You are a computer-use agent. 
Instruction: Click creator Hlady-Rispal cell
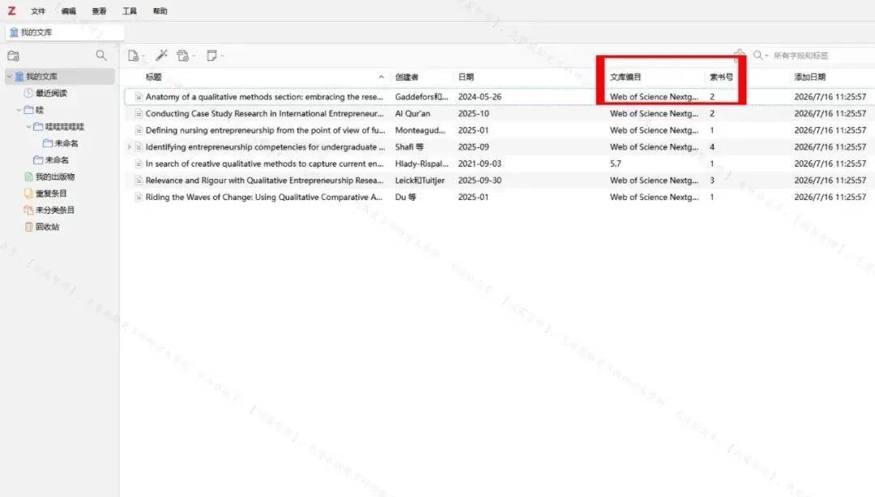(x=422, y=164)
